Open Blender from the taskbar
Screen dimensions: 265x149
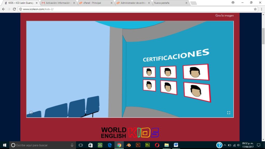(x=129, y=145)
